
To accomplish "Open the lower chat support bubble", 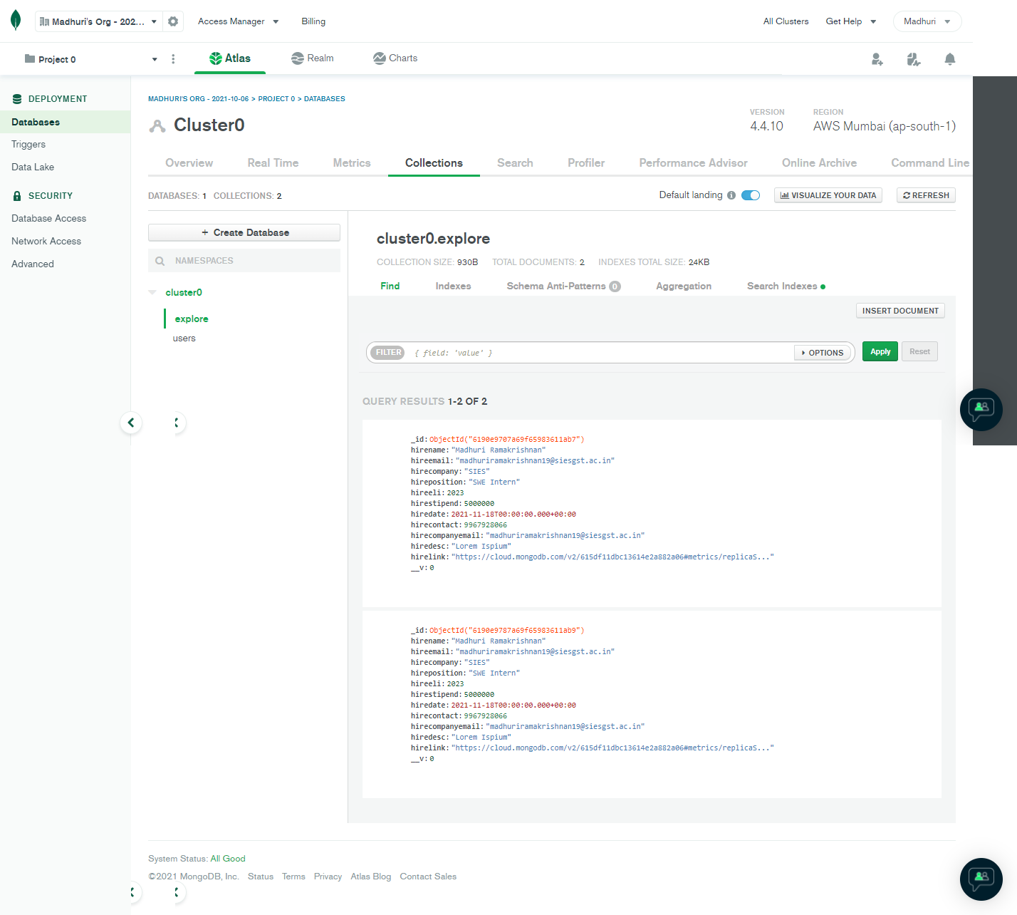I will [x=981, y=879].
